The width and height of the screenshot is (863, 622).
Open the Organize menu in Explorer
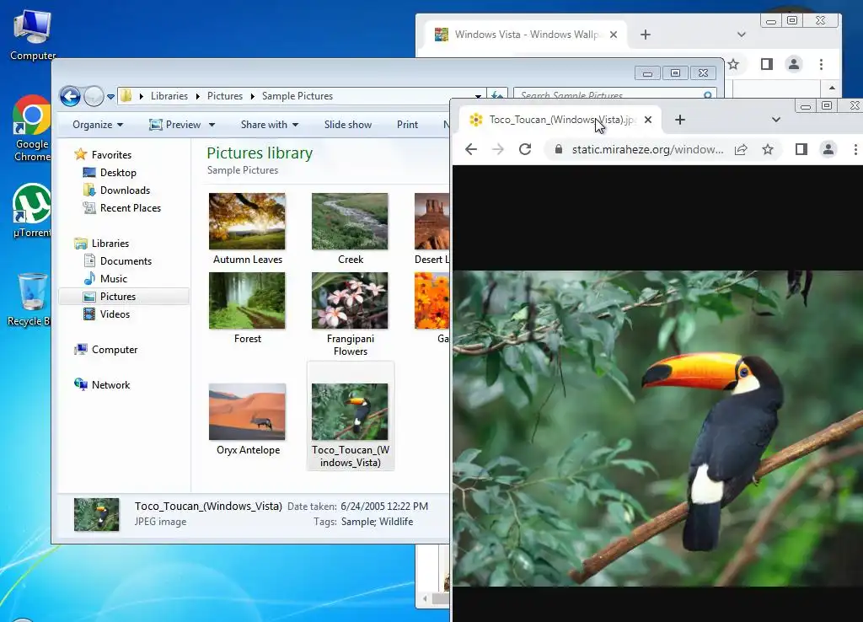(x=98, y=125)
